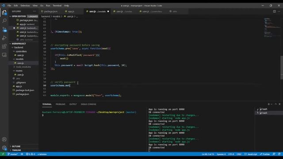Click the master branch in status bar
This screenshot has width=283, height=159.
click(x=13, y=154)
